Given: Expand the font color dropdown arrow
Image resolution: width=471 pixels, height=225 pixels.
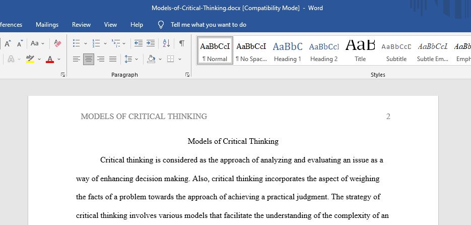Looking at the screenshot, I should click(x=59, y=59).
